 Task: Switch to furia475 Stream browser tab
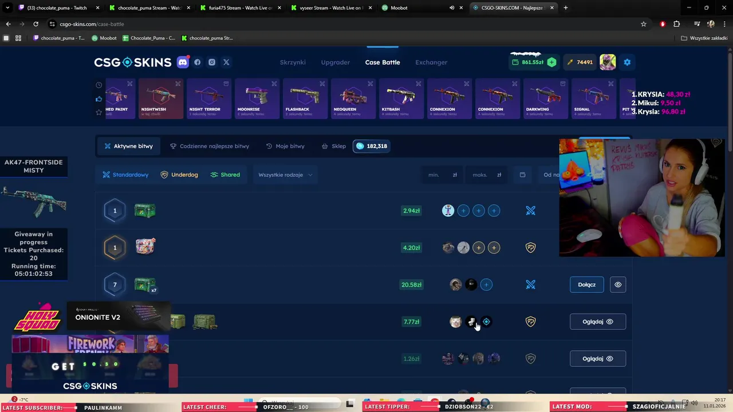coord(241,8)
